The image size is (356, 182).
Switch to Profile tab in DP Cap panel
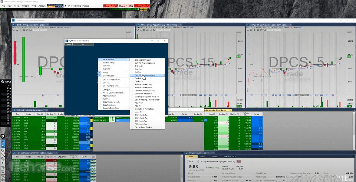click(214, 156)
